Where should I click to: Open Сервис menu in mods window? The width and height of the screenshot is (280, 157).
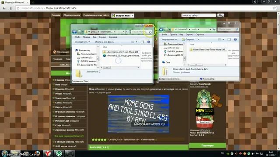[x=189, y=34]
